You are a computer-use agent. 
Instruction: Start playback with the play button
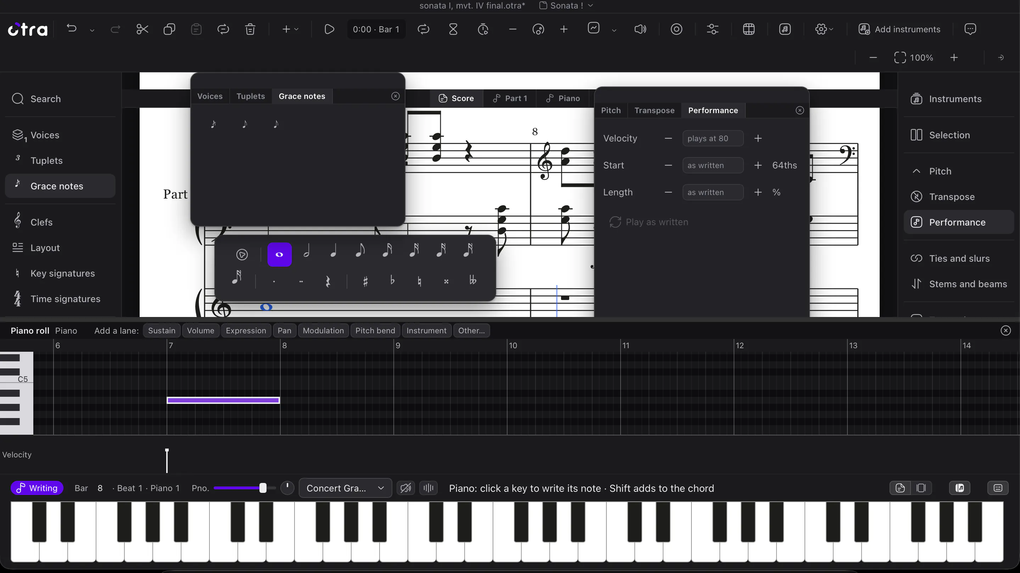[x=329, y=29]
